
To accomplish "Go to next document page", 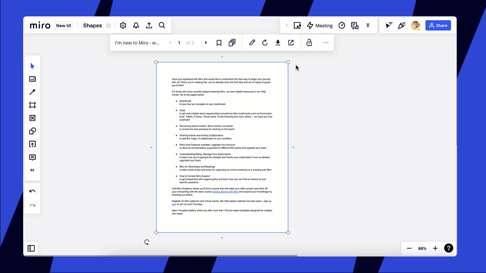I will point(206,43).
